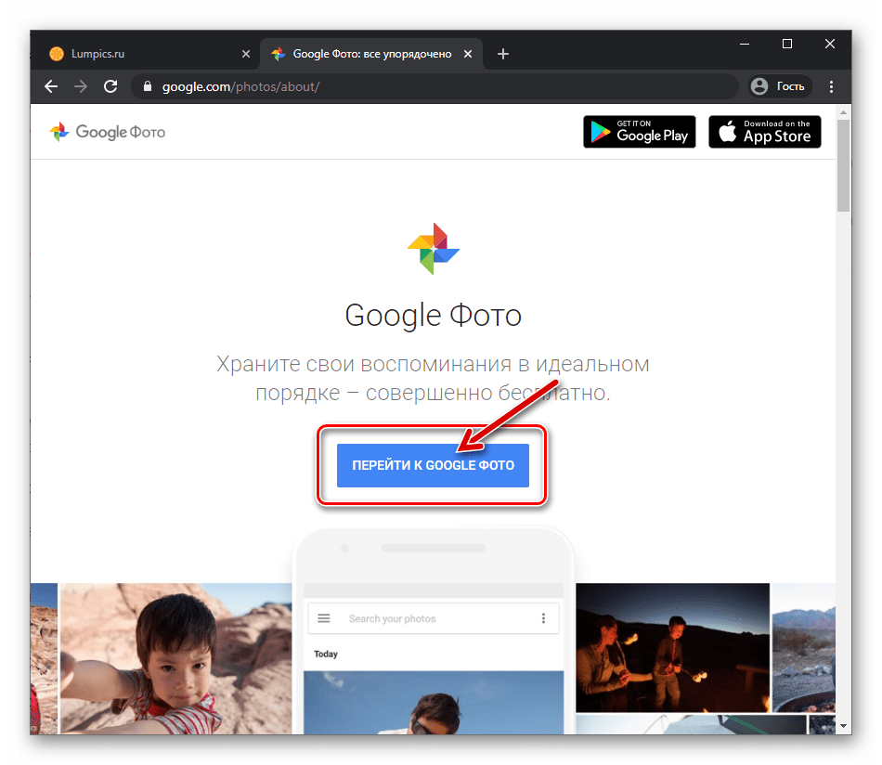This screenshot has width=882, height=765.
Task: Click the large Google Photos pinwheel logo
Action: click(434, 249)
